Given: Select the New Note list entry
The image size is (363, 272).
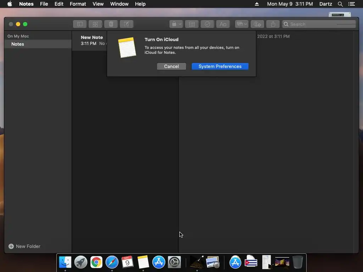Looking at the screenshot, I should [x=90, y=40].
